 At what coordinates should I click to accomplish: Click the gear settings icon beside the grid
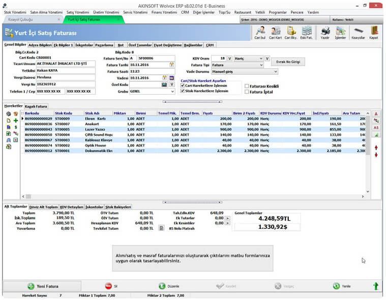coord(9,114)
